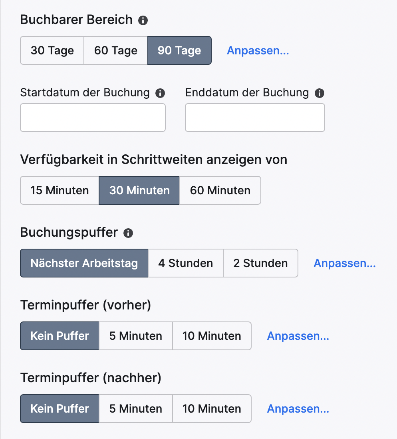Screen dimensions: 397x439
Task: Set booking buffer to Nächster Arbeitstag
Action: pos(84,263)
